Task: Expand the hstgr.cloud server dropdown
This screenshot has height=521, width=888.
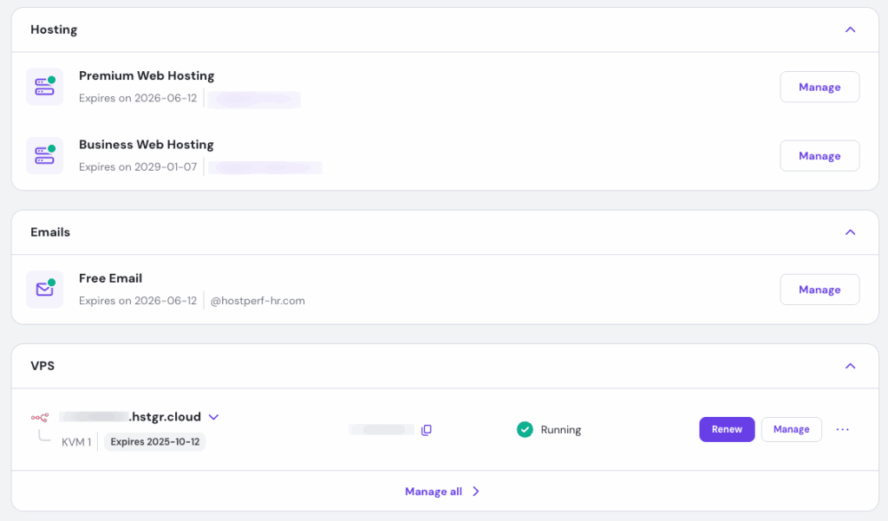Action: click(213, 417)
